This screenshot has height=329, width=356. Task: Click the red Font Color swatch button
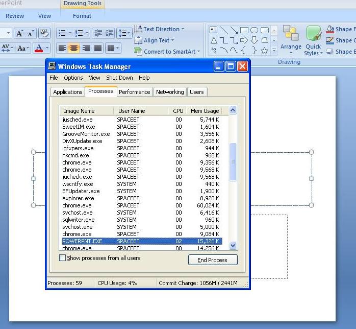[39, 48]
